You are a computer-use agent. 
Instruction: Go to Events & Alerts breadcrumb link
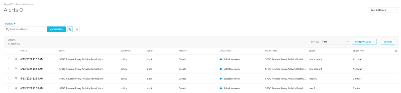pyautogui.click(x=24, y=4)
